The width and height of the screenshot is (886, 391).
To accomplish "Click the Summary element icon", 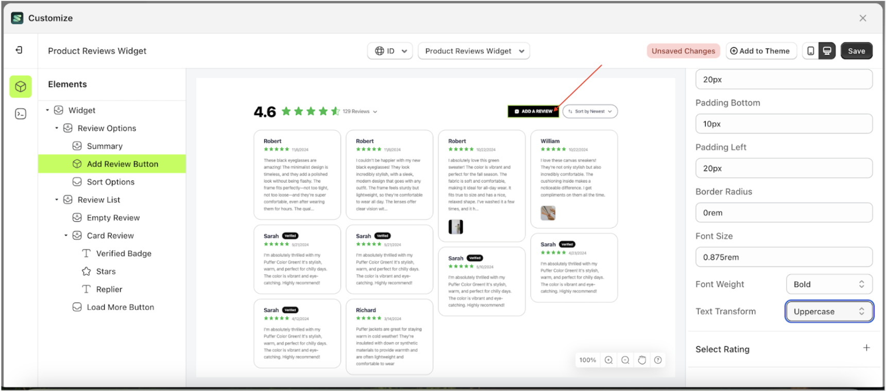I will click(77, 146).
